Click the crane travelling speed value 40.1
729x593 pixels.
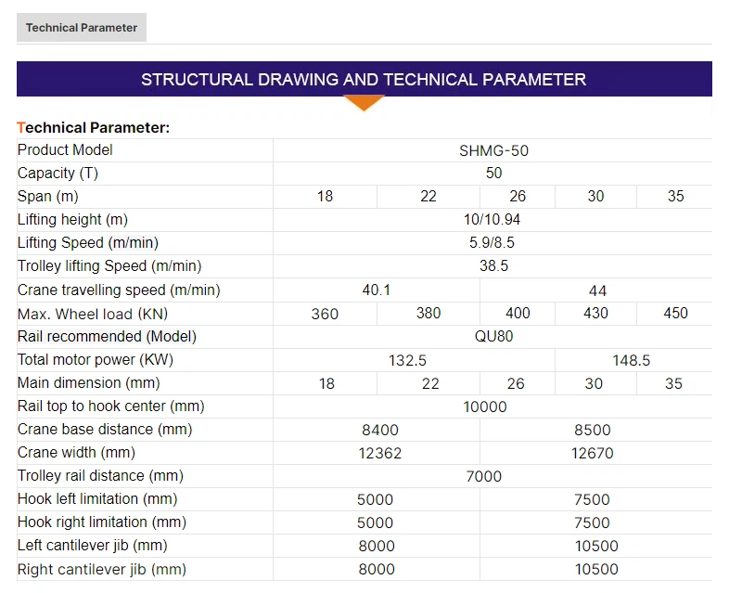pos(376,290)
